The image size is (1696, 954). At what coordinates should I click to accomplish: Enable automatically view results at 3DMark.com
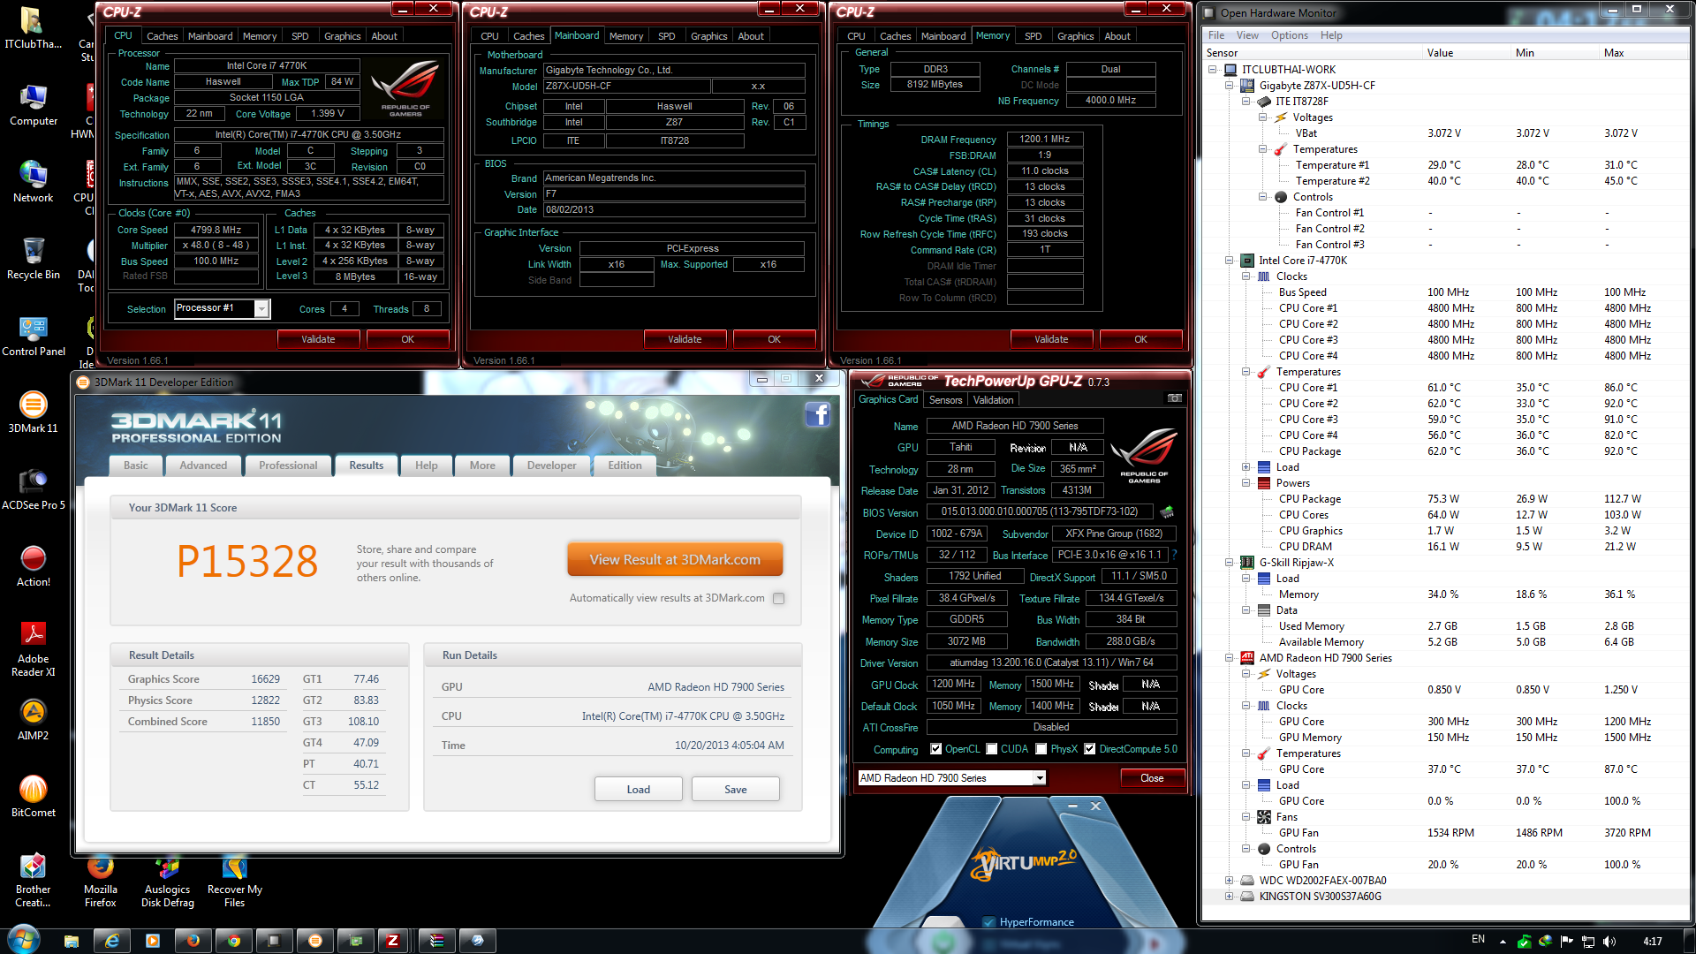[x=778, y=598]
